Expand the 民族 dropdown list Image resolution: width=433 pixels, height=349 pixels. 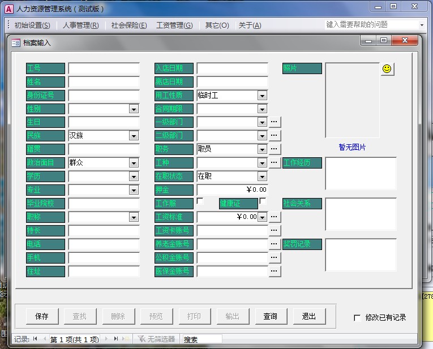pyautogui.click(x=134, y=136)
